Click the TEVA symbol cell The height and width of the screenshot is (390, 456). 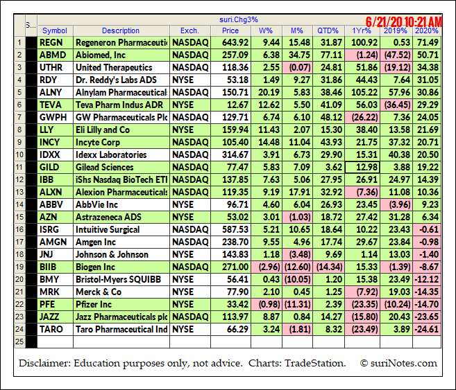pos(55,105)
